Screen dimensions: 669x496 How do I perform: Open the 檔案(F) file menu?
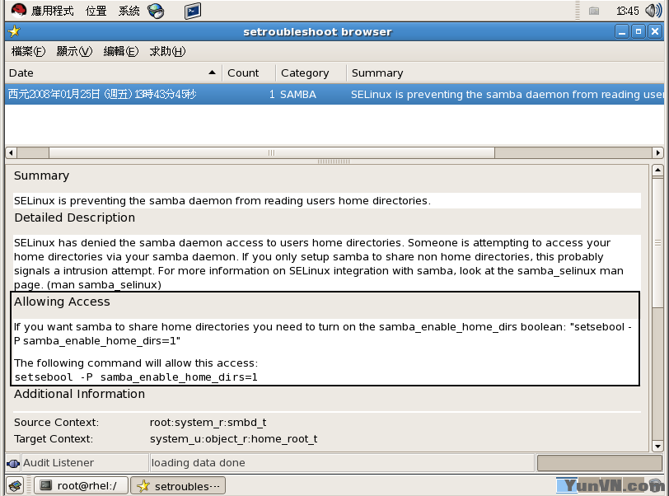click(x=28, y=51)
